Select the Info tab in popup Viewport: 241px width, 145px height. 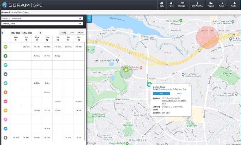(161, 93)
